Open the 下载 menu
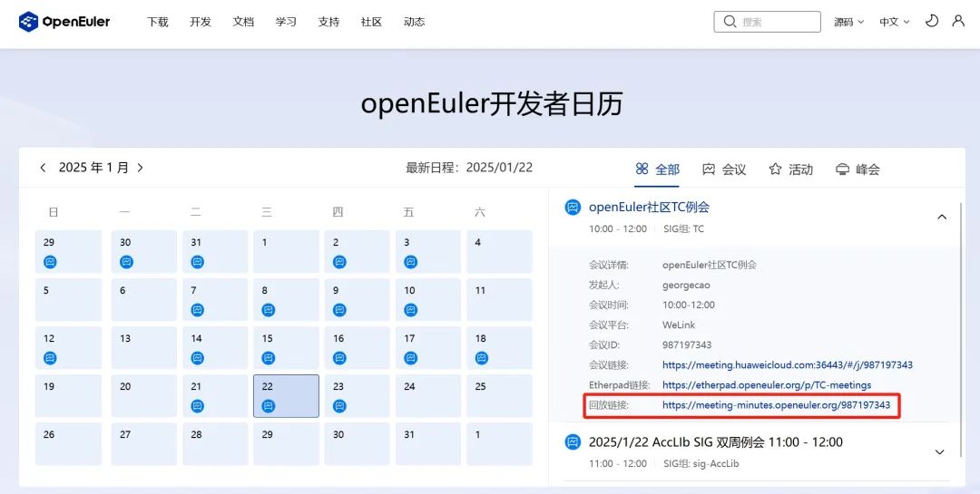 [x=158, y=22]
